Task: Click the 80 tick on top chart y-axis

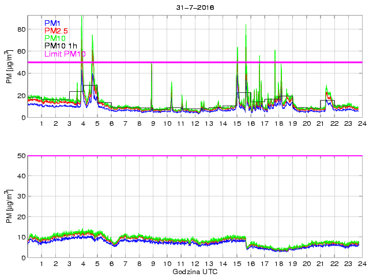Action: (x=21, y=29)
